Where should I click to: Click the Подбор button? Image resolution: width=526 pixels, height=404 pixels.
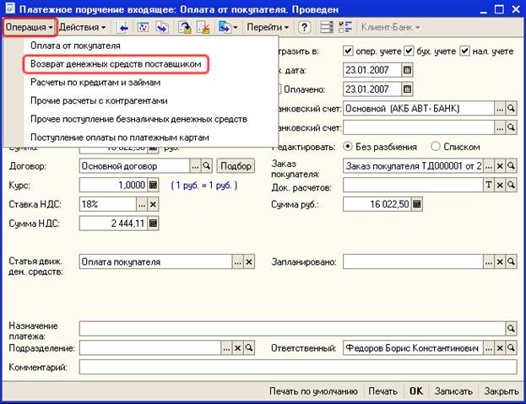(236, 166)
